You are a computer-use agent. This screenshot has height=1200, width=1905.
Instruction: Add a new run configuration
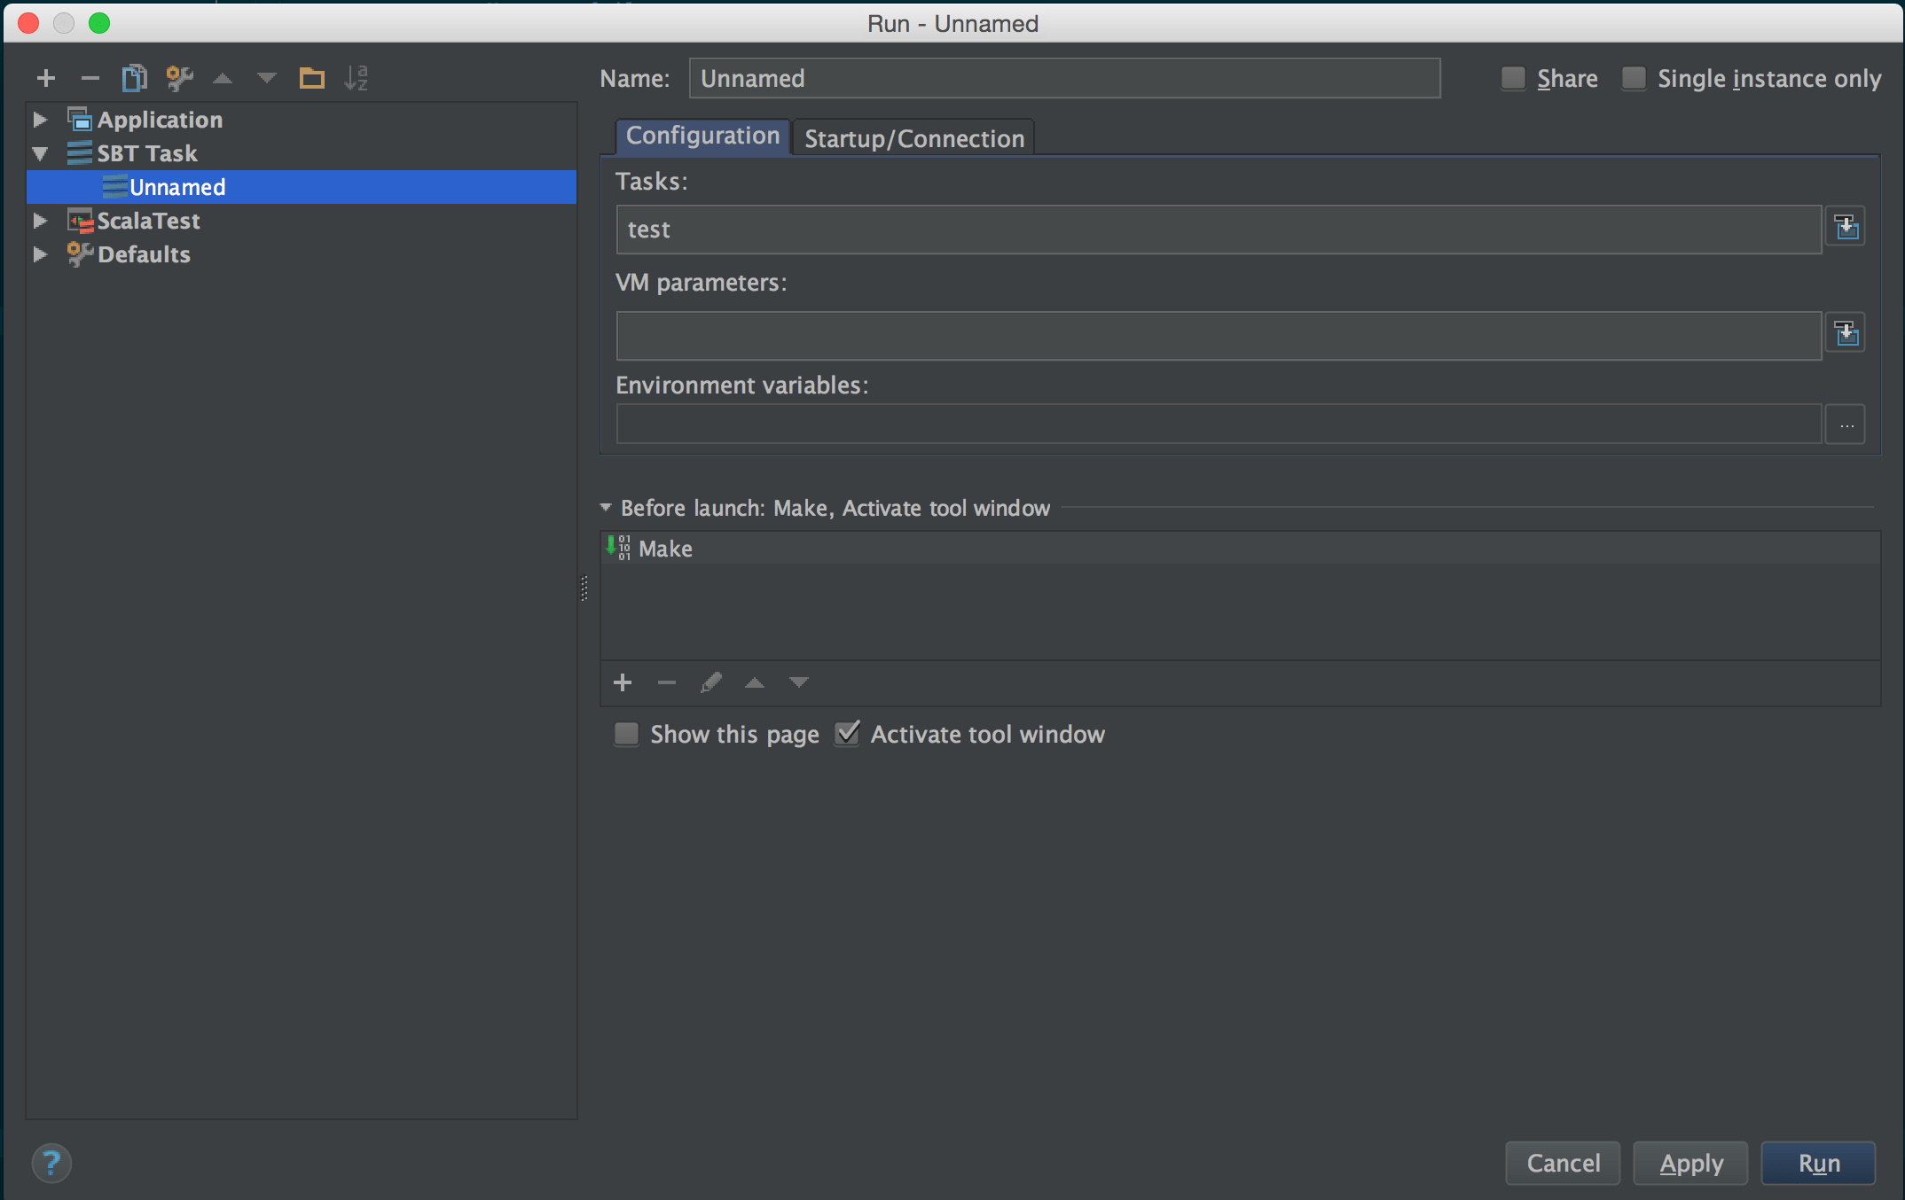coord(46,79)
